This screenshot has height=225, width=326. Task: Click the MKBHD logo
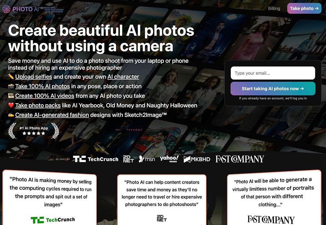point(197,159)
